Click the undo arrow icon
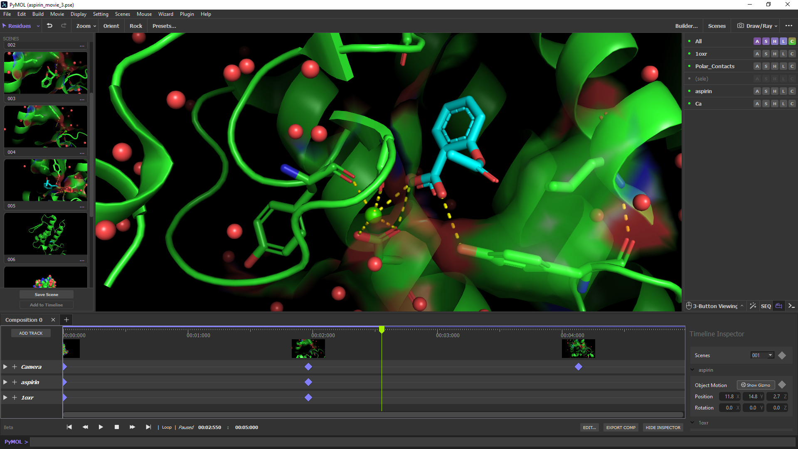This screenshot has width=798, height=449. click(x=49, y=26)
